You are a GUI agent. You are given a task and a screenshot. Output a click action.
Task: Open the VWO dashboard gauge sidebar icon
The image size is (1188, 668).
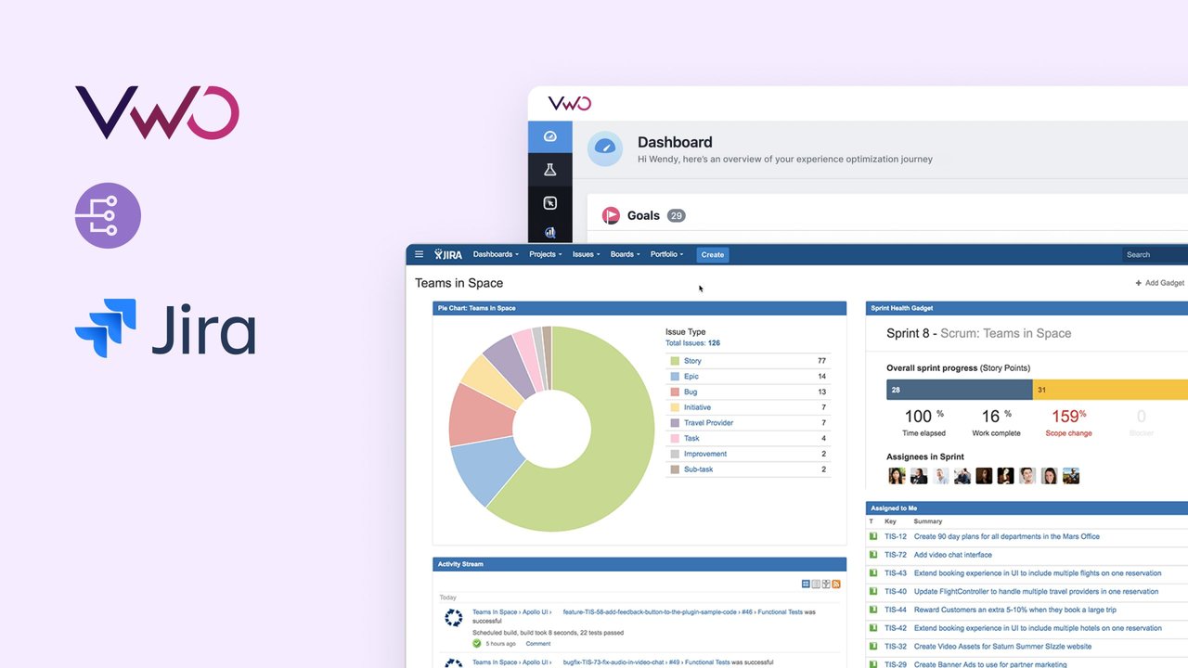(x=549, y=136)
